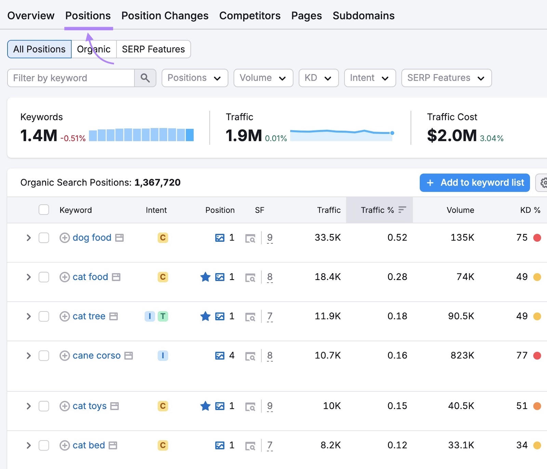Expand the cat tree keyword row
The width and height of the screenshot is (547, 469).
pos(28,316)
